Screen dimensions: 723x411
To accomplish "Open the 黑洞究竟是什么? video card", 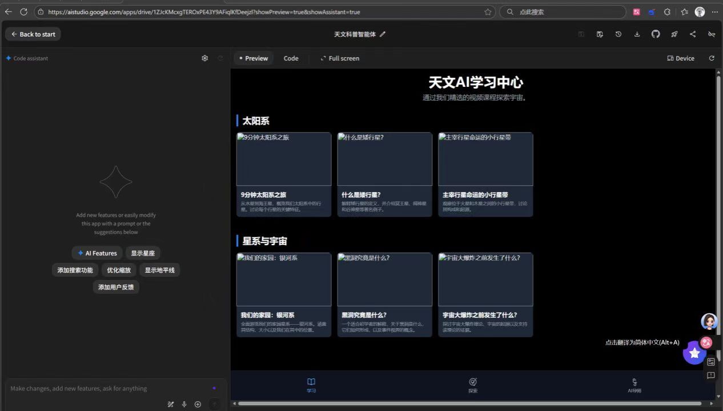I will click(x=384, y=294).
